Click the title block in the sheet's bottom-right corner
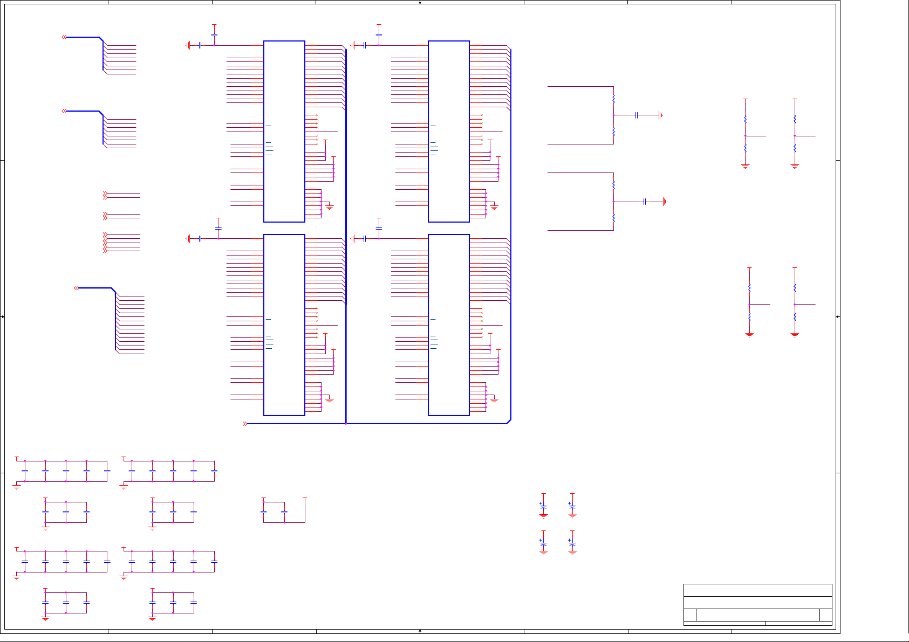Viewport: 909px width, 642px height. coord(757,604)
